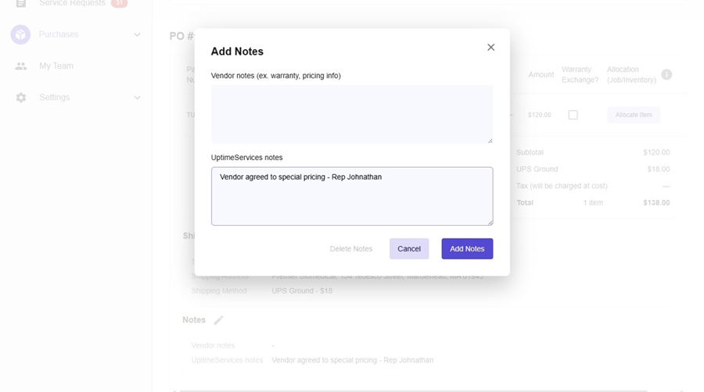This screenshot has width=704, height=392.
Task: Click the Settings gear icon
Action: point(21,98)
